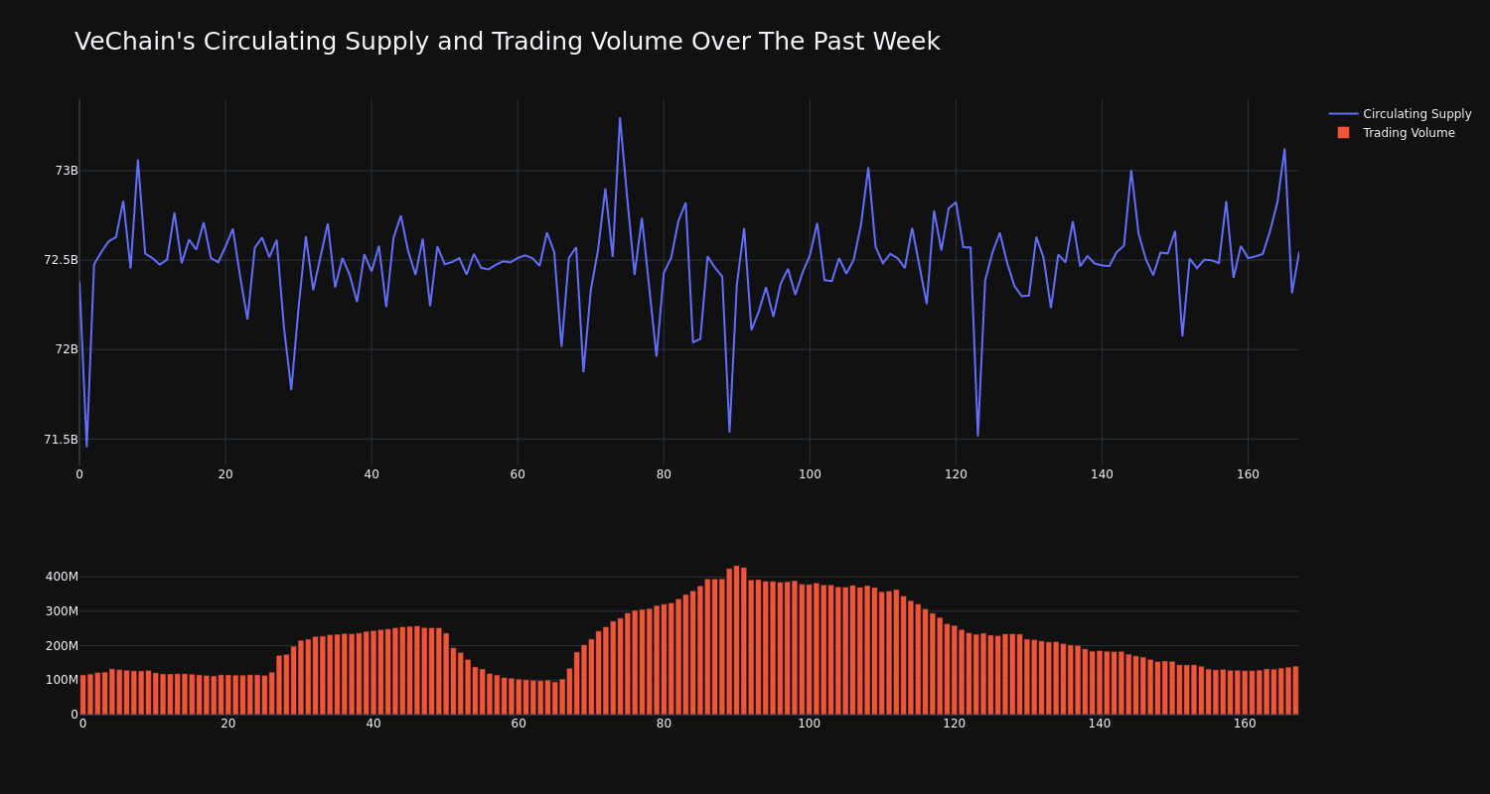Click the first trading volume bar at 0
Image resolution: width=1490 pixels, height=794 pixels.
[x=82, y=695]
